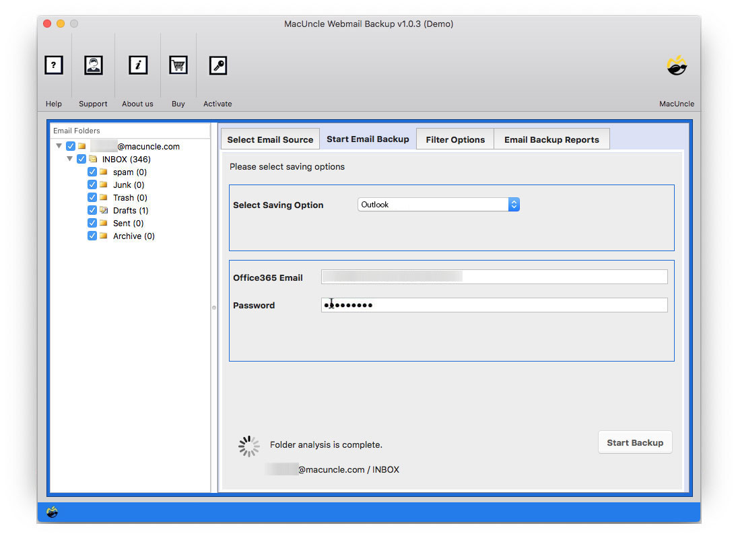Click the Buy shopping cart icon
Image resolution: width=738 pixels, height=538 pixels.
178,65
